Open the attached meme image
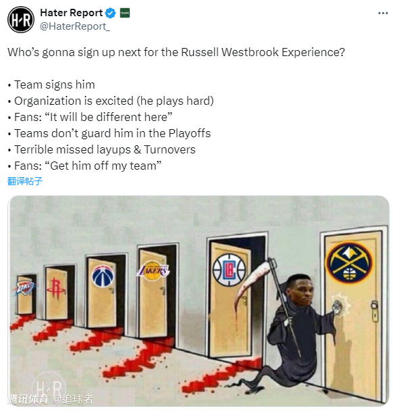 coord(199,301)
